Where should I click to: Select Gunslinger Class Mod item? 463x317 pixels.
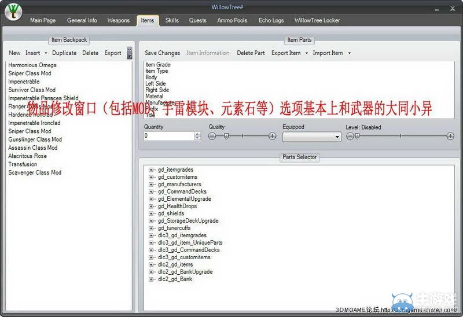pyautogui.click(x=35, y=139)
